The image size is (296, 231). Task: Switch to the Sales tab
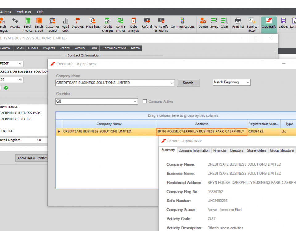[20, 48]
